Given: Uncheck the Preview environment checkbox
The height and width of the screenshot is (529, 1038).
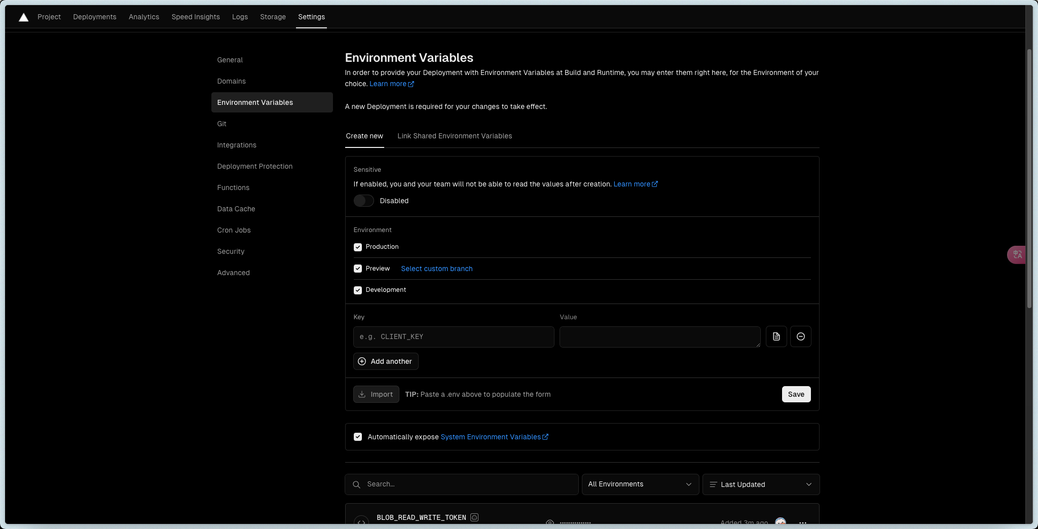Looking at the screenshot, I should (358, 269).
